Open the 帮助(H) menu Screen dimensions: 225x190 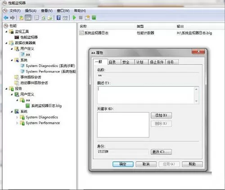(x=80, y=11)
